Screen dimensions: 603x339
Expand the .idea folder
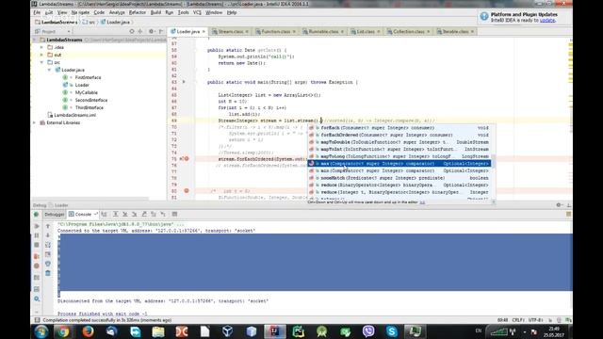(x=41, y=47)
